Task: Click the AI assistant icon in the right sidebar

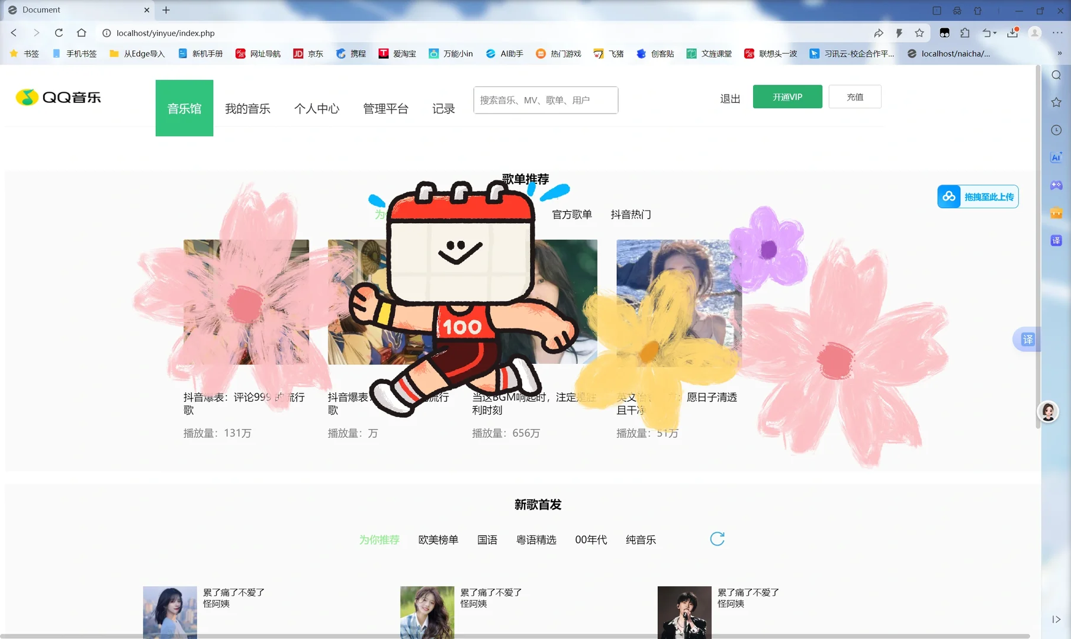Action: point(1056,157)
